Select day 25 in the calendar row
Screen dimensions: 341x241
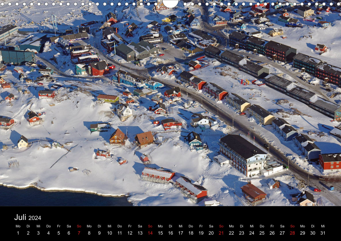click(x=262, y=233)
